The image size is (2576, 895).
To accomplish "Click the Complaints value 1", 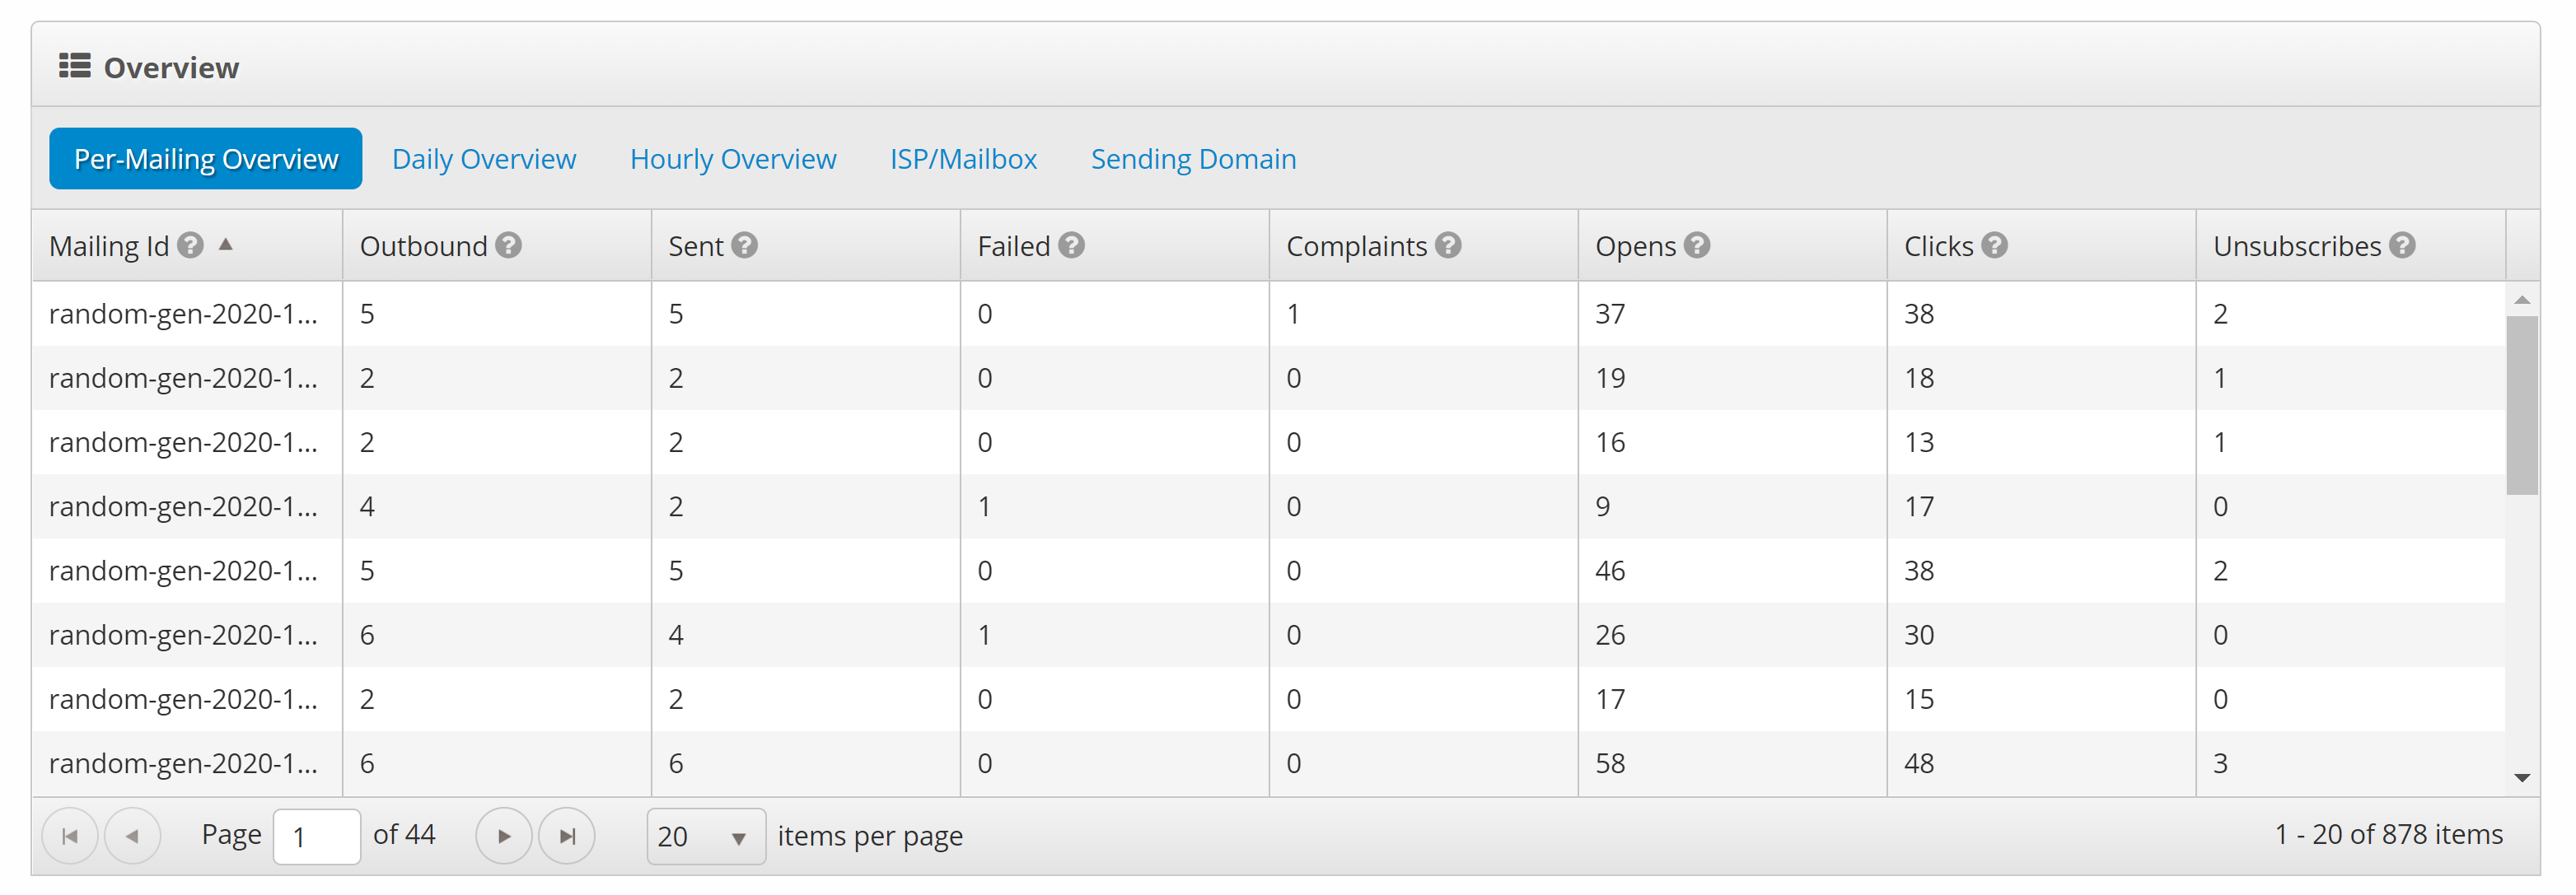I will coord(1293,314).
